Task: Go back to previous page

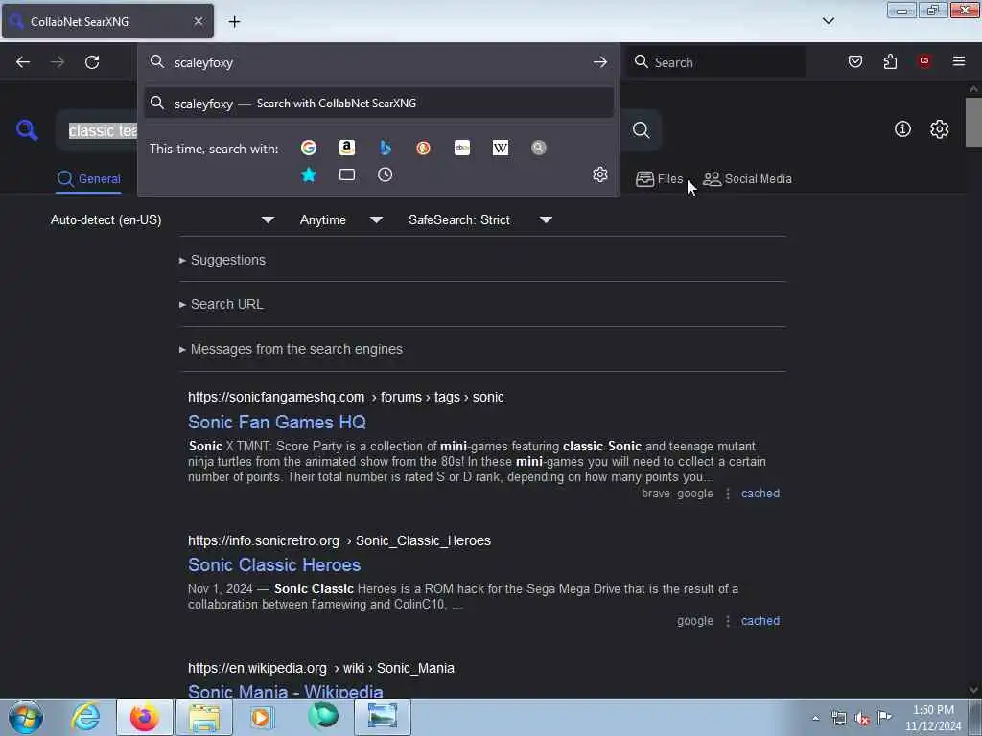Action: pyautogui.click(x=23, y=62)
